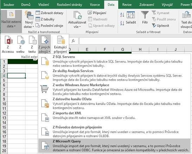Click into the formula bar field
The width and height of the screenshot is (192, 154).
(x=136, y=41)
